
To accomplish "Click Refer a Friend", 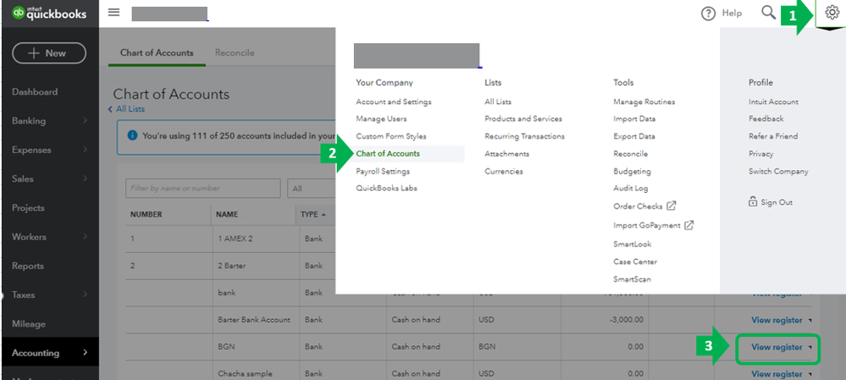I will coord(773,136).
